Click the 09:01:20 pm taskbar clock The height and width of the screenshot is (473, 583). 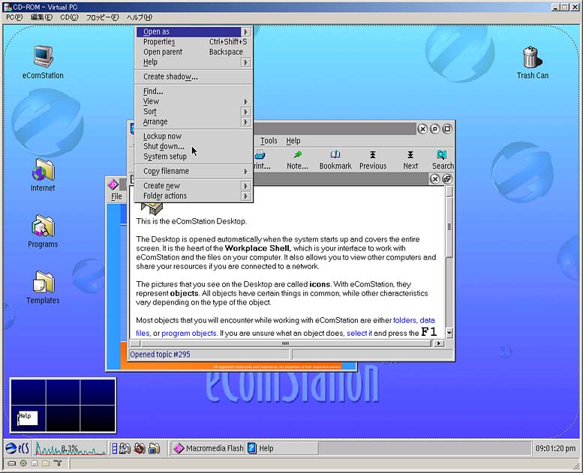555,448
